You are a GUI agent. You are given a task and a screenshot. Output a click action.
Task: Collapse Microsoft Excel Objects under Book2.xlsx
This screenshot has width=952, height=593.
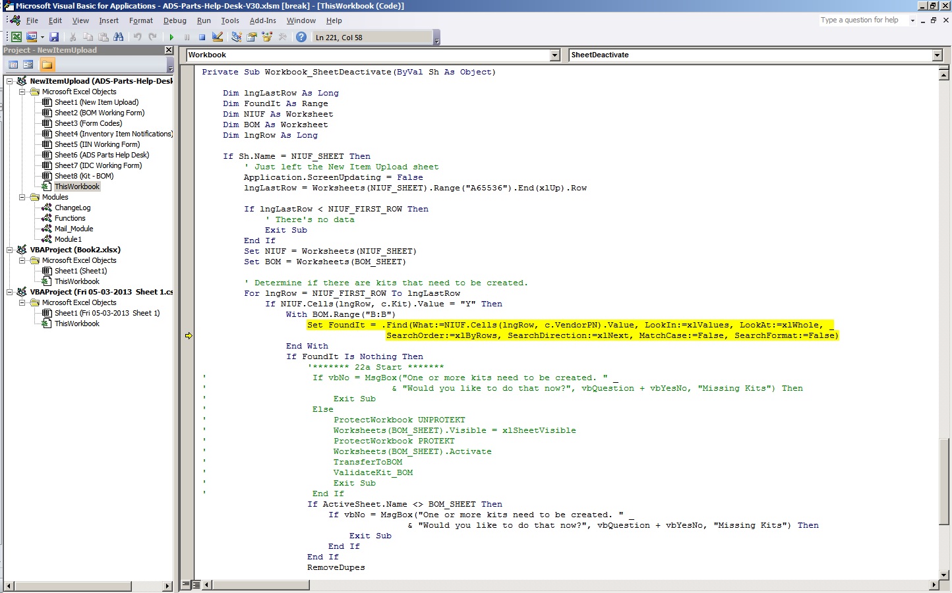22,260
